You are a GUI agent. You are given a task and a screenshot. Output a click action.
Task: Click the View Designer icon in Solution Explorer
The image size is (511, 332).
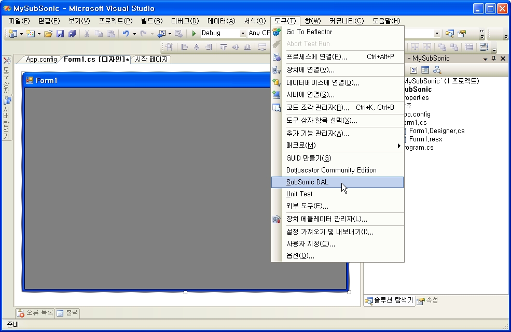point(425,70)
